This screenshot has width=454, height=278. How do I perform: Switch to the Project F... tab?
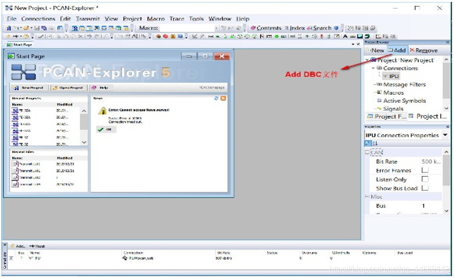tap(386, 116)
